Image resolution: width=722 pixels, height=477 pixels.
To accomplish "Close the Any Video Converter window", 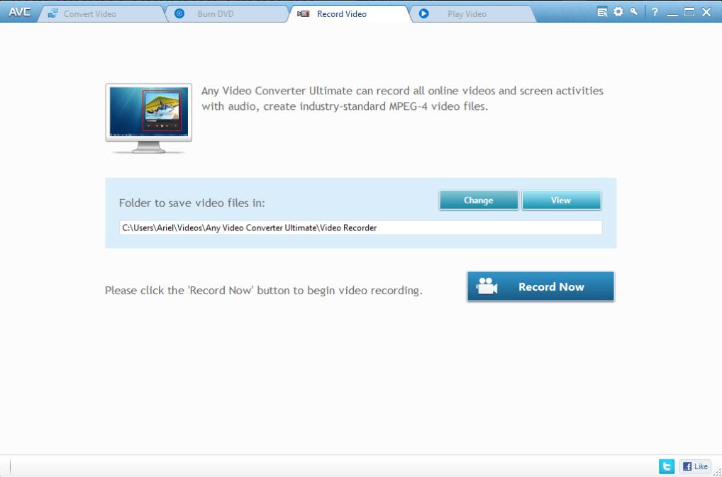I will (x=706, y=13).
